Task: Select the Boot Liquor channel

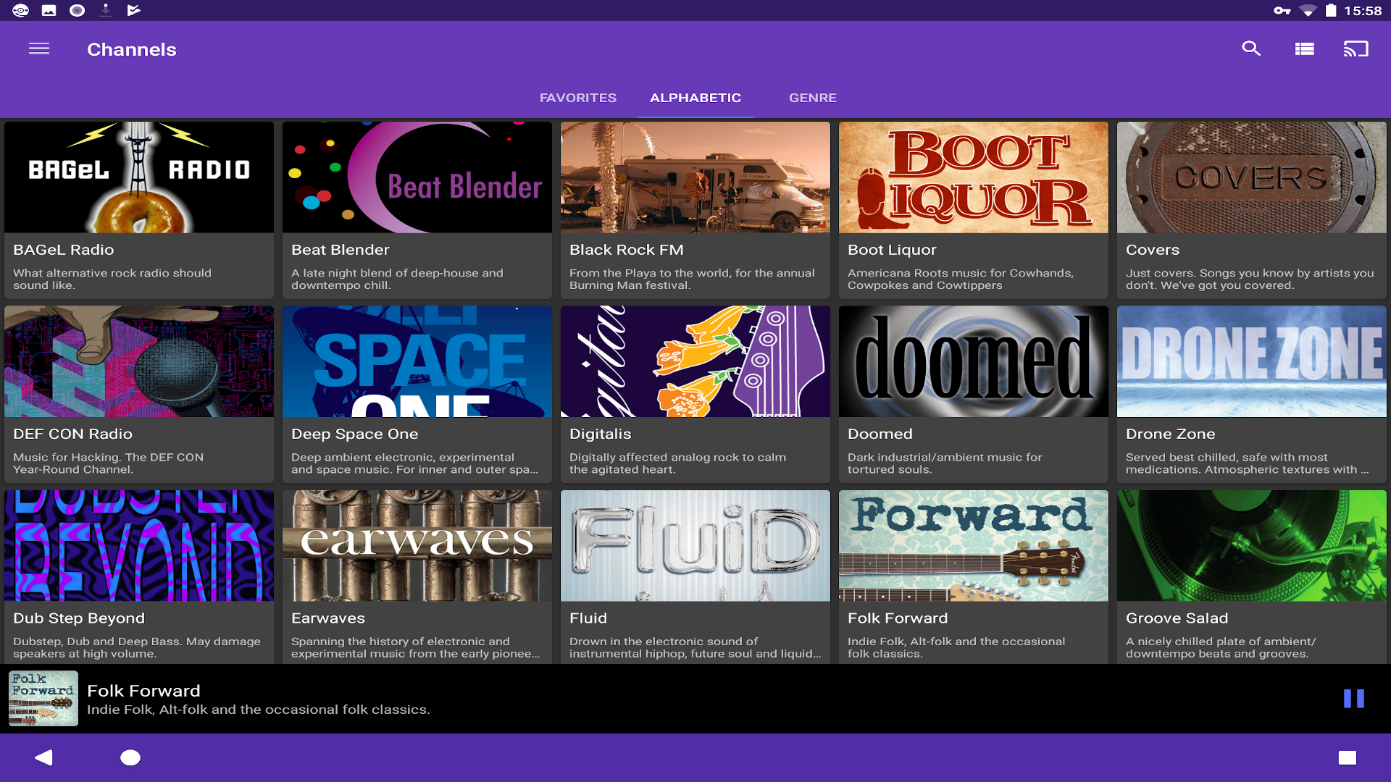Action: point(973,210)
